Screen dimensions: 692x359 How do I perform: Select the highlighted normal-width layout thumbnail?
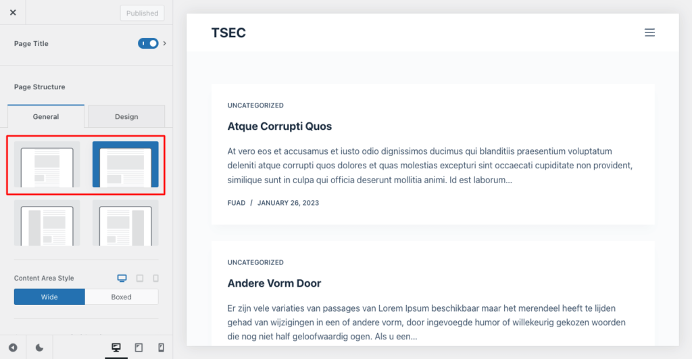pyautogui.click(x=125, y=164)
